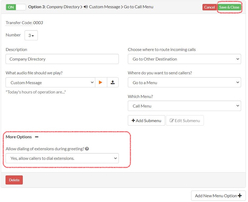Click the plus icon on Add New Menu Option
Screen dimensions: 248x202
240,196
